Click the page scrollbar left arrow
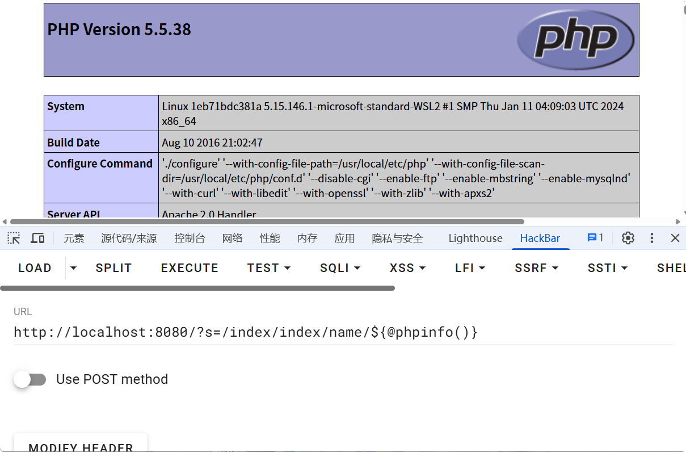This screenshot has width=686, height=452. pos(5,221)
